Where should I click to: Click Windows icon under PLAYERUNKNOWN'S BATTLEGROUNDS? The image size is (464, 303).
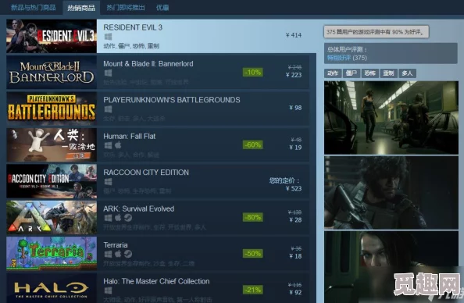pyautogui.click(x=108, y=109)
